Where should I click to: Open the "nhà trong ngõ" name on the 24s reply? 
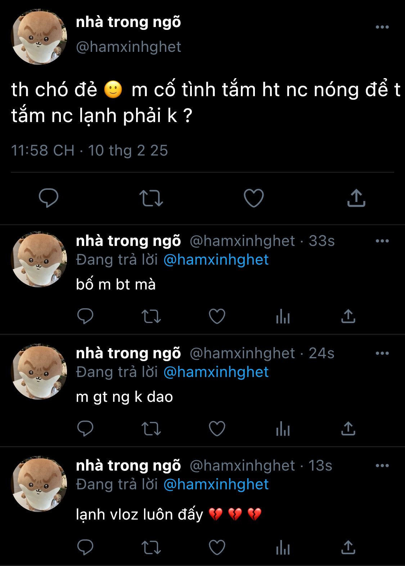[x=129, y=353]
